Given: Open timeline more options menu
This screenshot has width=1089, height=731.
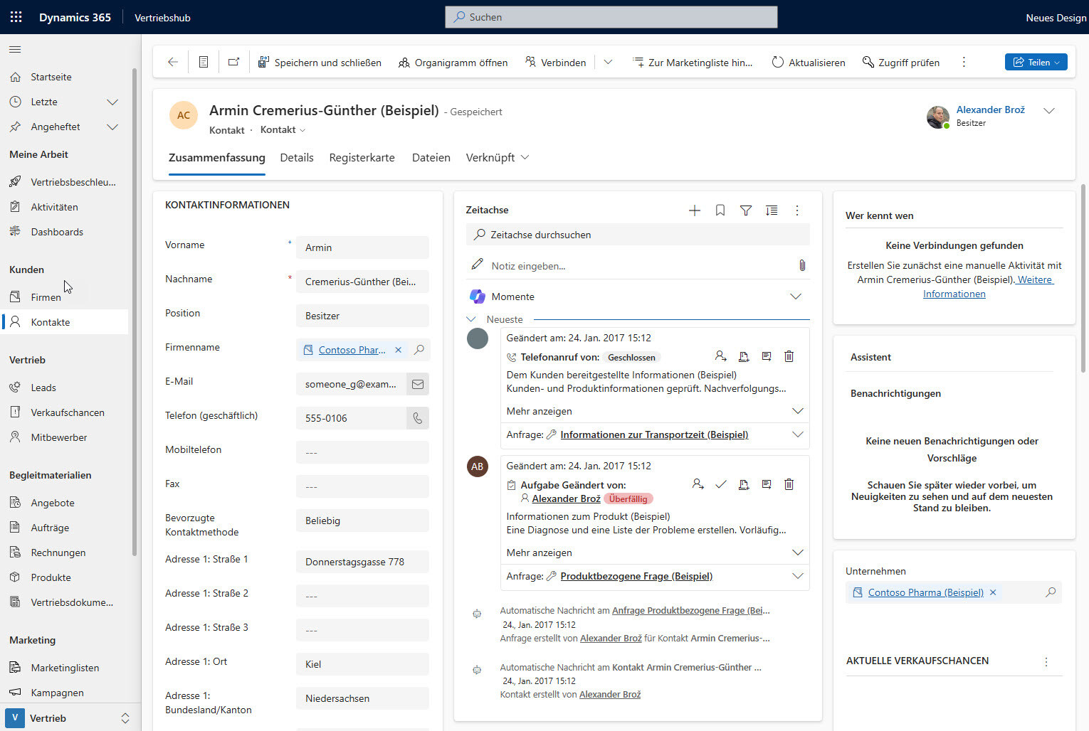Looking at the screenshot, I should point(797,210).
